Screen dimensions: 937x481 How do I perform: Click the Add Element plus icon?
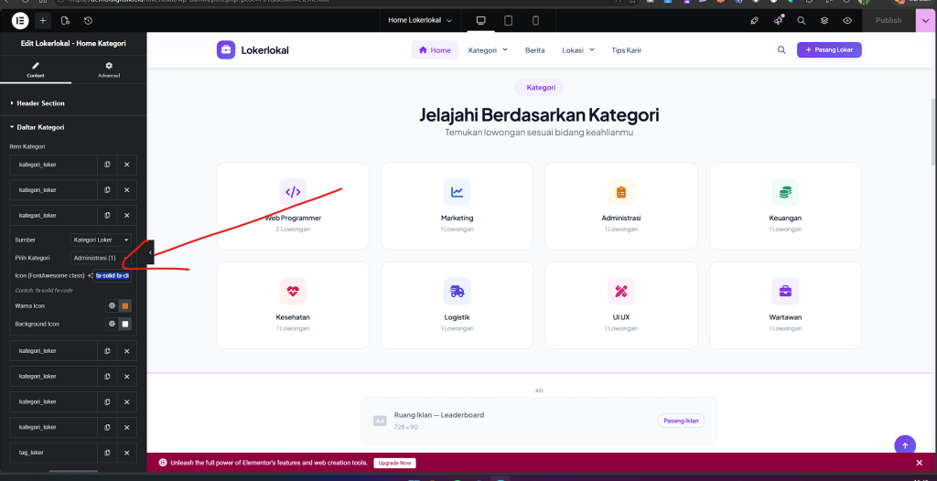[42, 20]
